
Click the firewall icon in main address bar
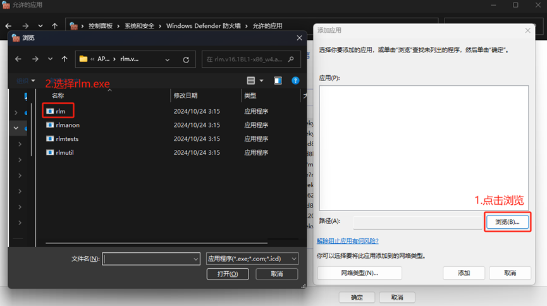click(73, 26)
